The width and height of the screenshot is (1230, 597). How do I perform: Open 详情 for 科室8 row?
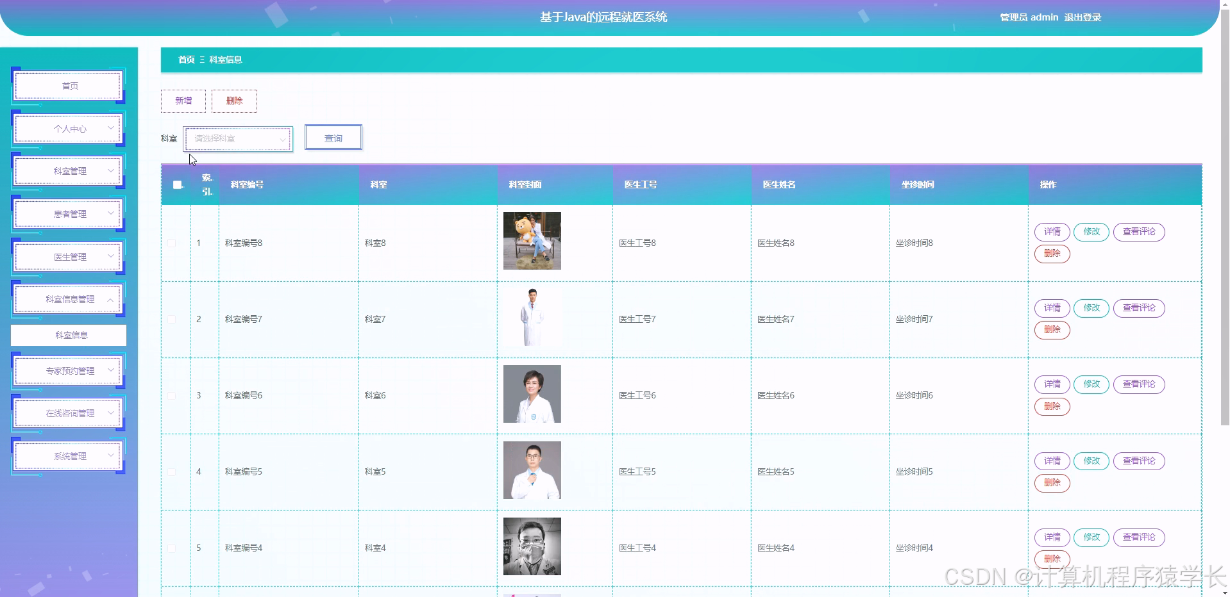coord(1052,232)
